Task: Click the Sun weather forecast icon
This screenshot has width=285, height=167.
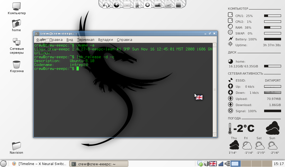Action: click(x=272, y=145)
